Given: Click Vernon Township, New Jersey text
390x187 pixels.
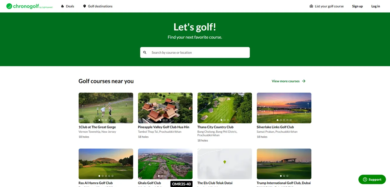Looking at the screenshot, I should tap(97, 132).
